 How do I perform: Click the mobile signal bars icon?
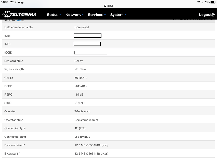[20, 20]
